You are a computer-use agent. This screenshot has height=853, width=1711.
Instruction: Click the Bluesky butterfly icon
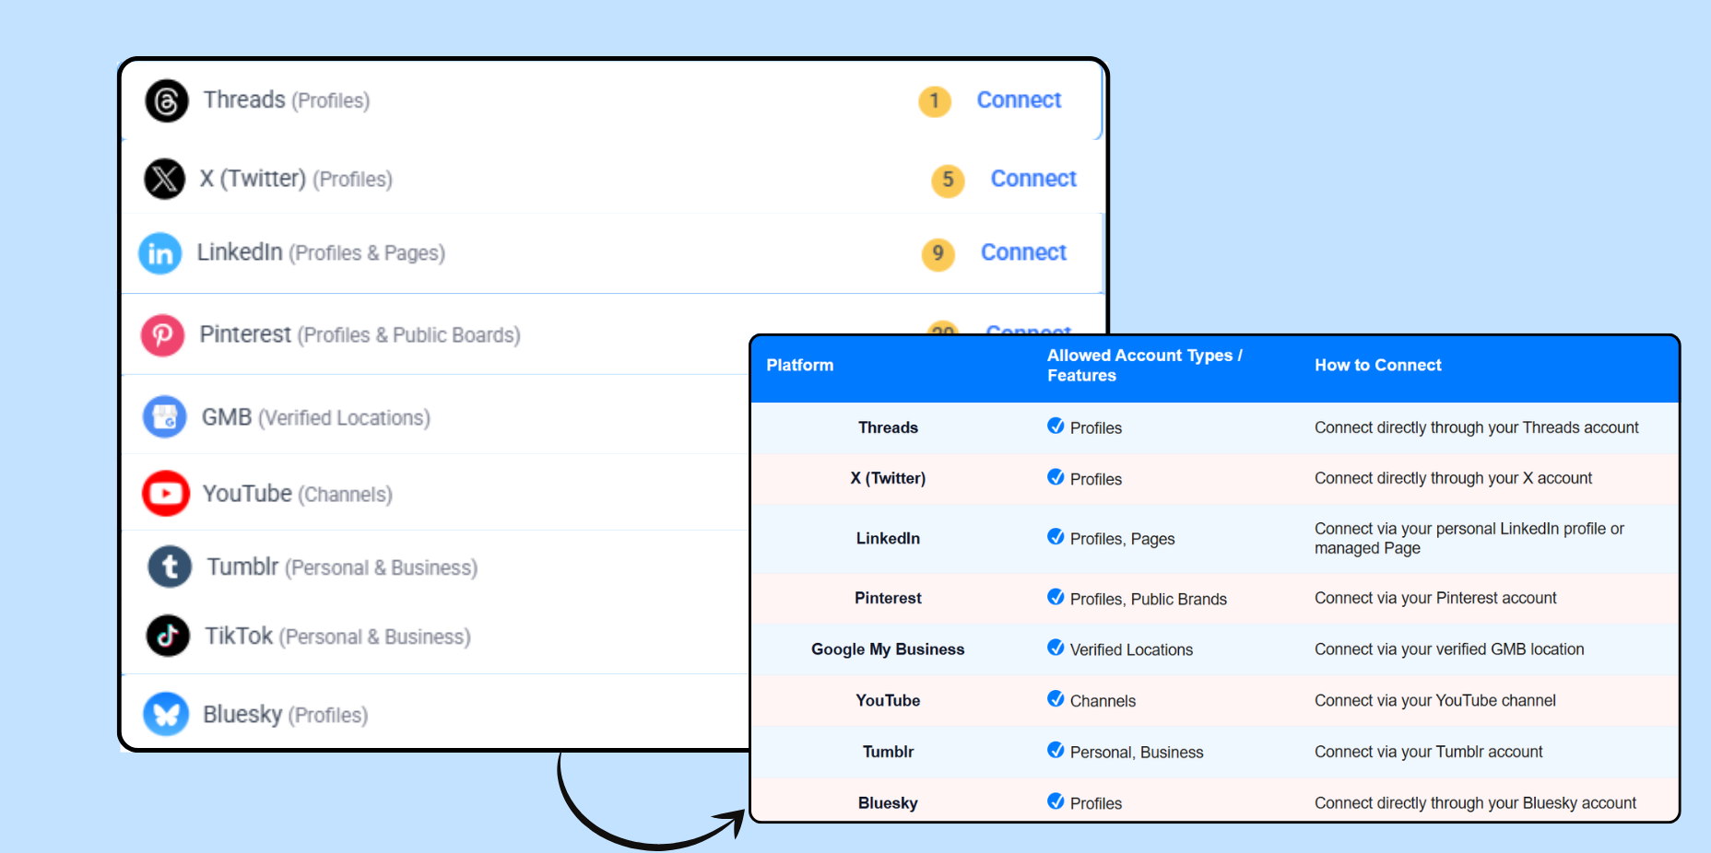166,714
